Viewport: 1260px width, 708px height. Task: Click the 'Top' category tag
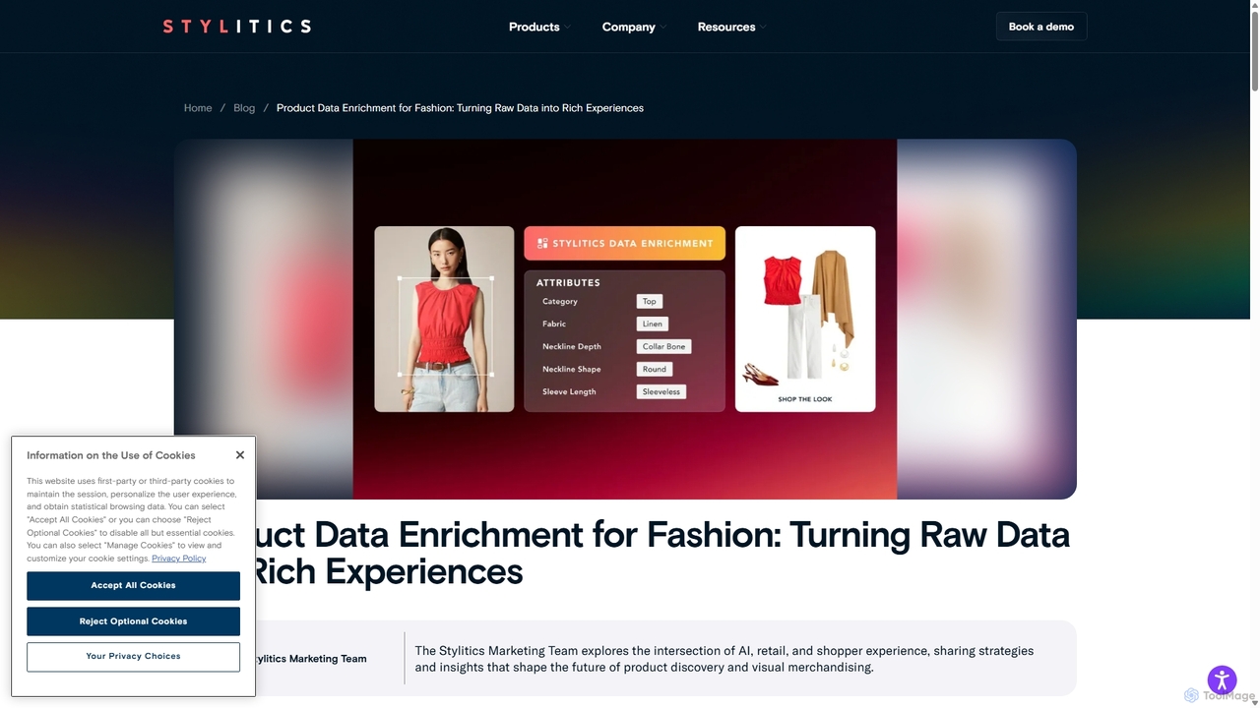point(650,302)
